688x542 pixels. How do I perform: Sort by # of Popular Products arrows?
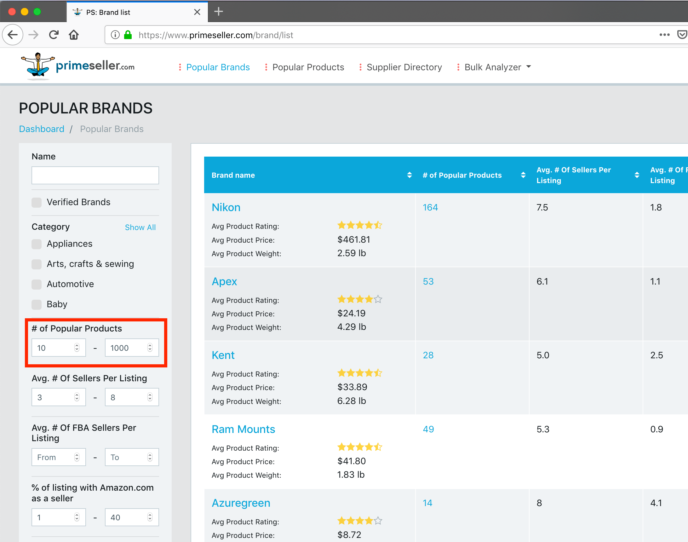[x=523, y=175]
